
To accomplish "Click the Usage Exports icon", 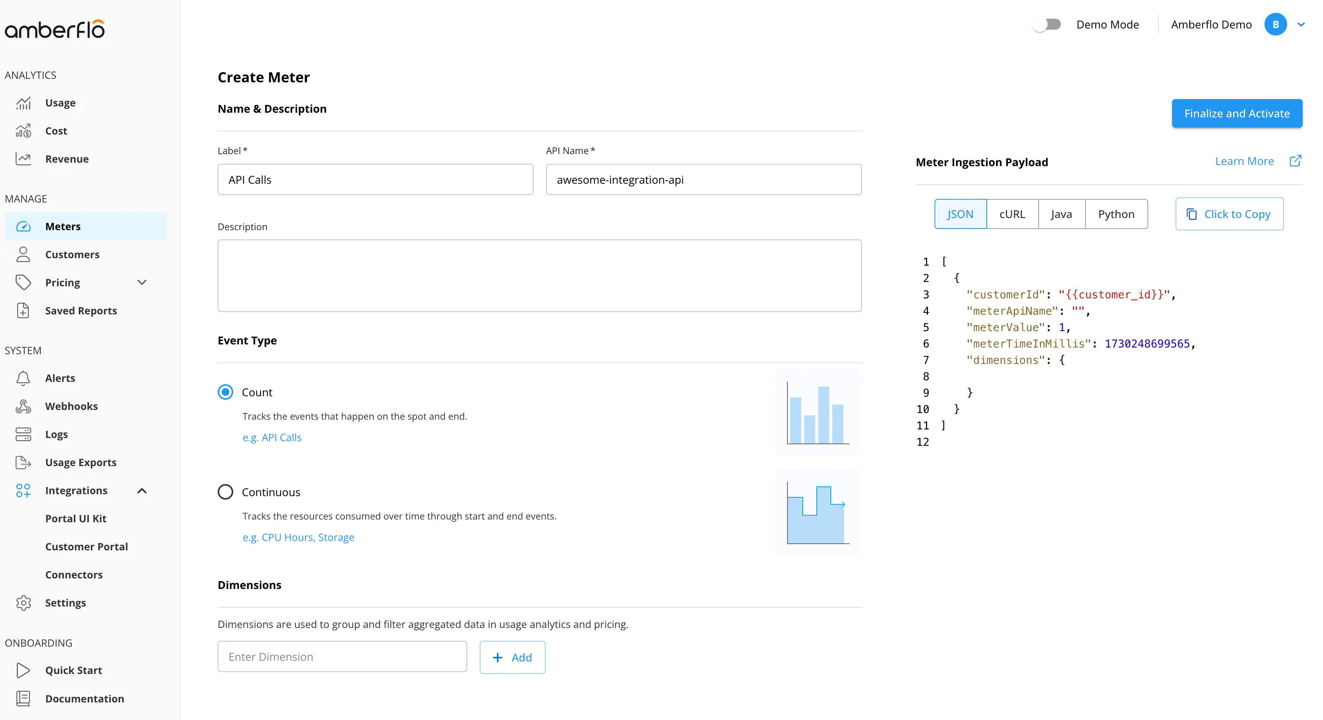I will point(23,462).
